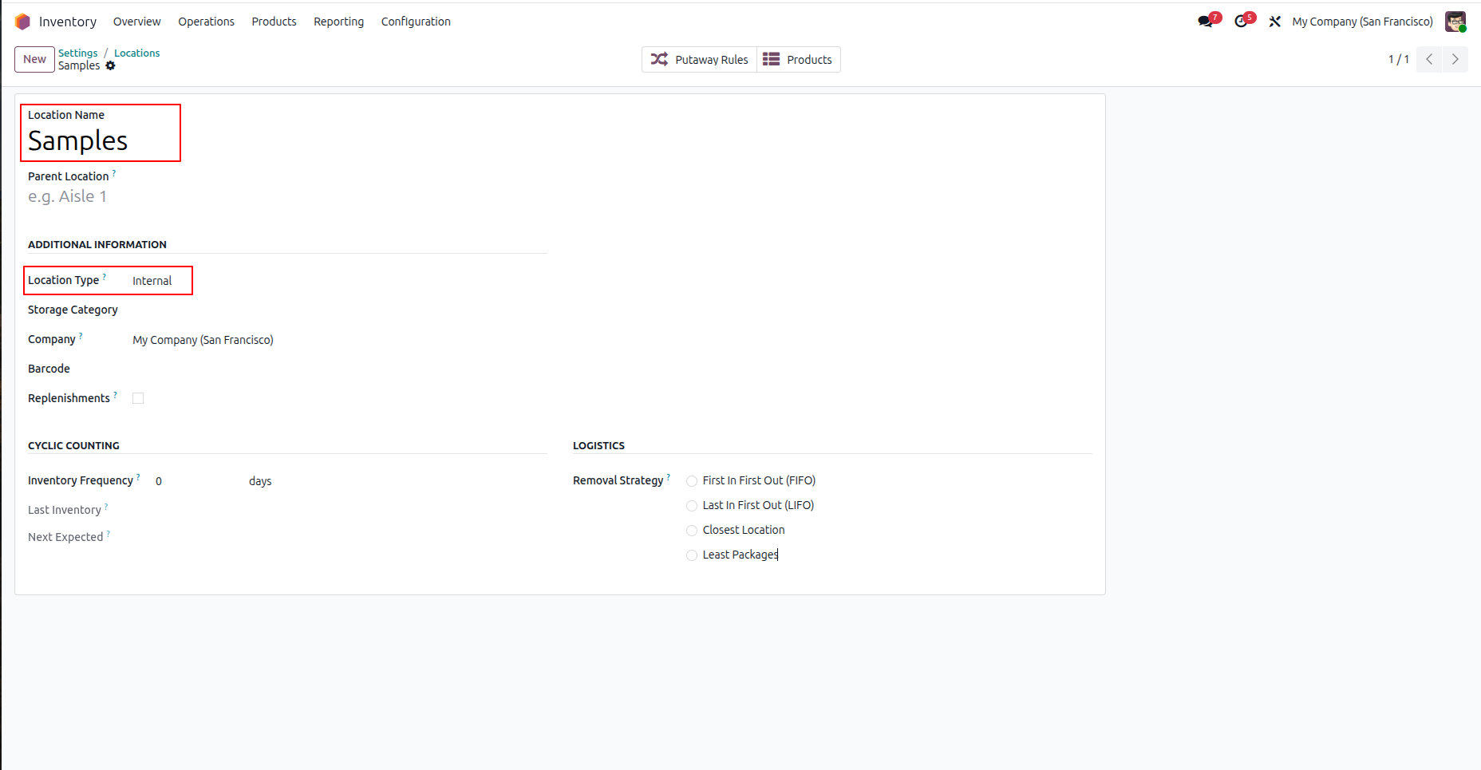This screenshot has height=770, width=1481.
Task: Click the debug tools wrench icon
Action: point(1275,22)
